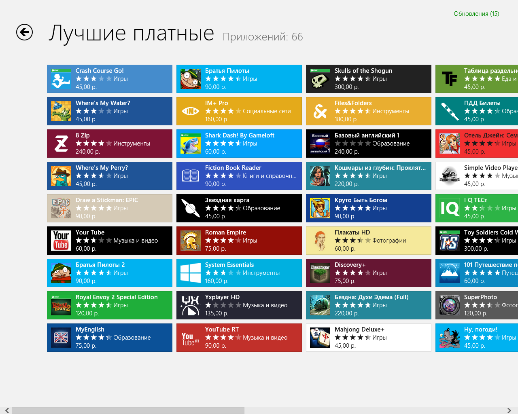The height and width of the screenshot is (414, 518).
Task: Select the Fiction Book Reader book icon
Action: tap(191, 176)
